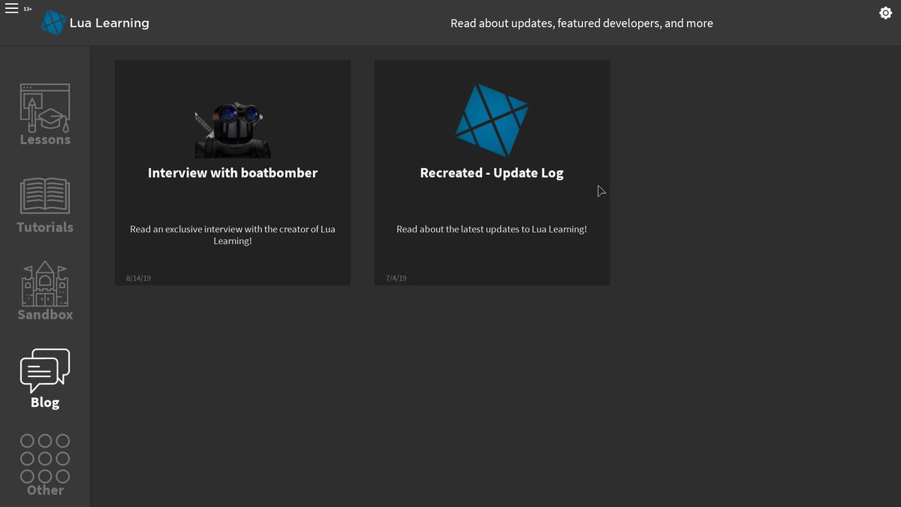
Task: Open Interview with boatbomber post title
Action: pos(233,173)
